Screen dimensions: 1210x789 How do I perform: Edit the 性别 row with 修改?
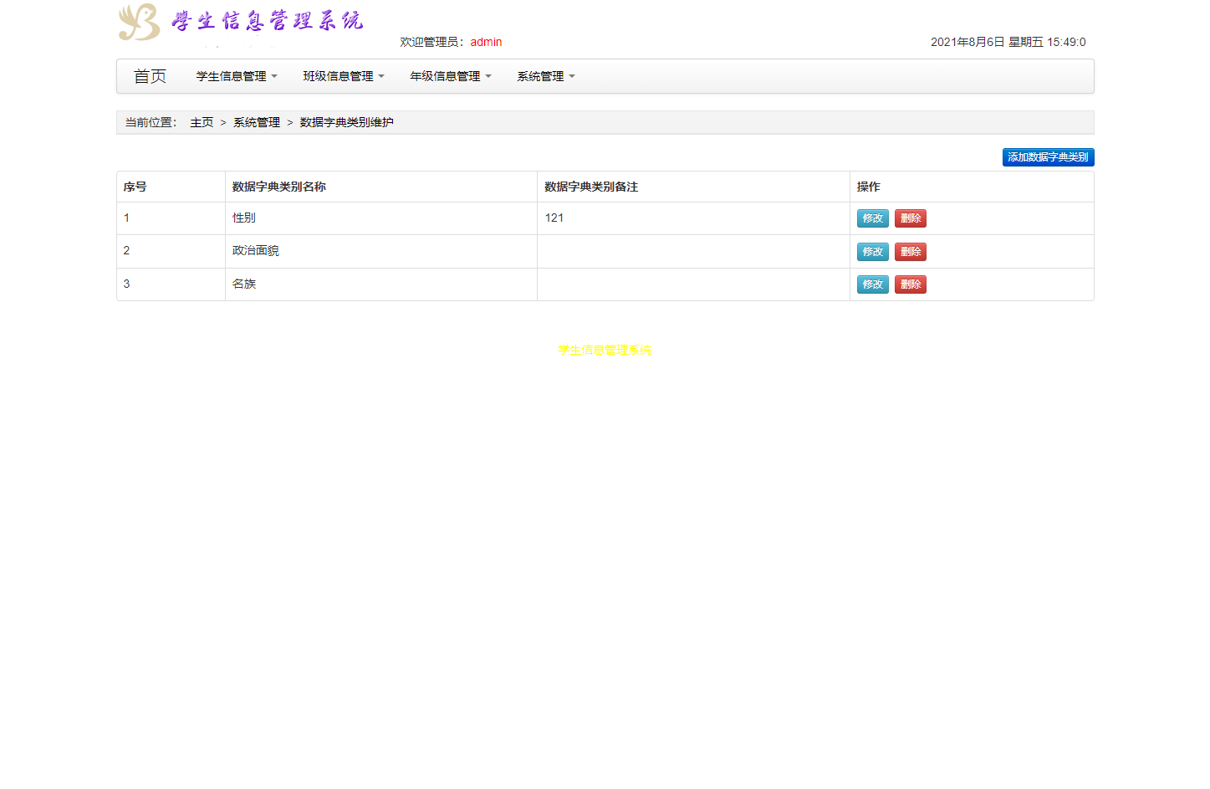pos(873,218)
